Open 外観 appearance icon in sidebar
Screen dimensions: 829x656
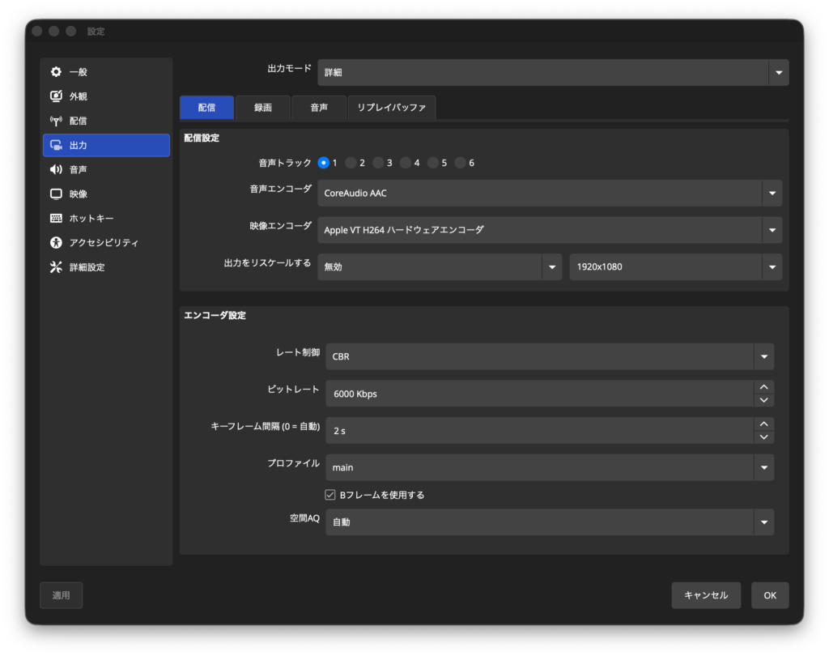(x=56, y=96)
